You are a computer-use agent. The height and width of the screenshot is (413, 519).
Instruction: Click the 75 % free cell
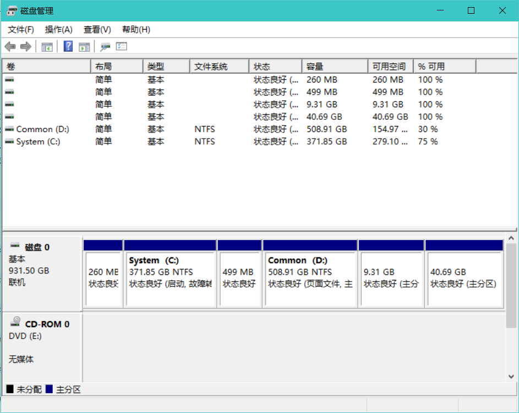[428, 141]
